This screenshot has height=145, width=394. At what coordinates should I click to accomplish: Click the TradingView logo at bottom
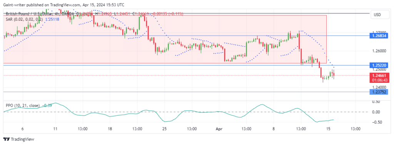tap(18, 139)
